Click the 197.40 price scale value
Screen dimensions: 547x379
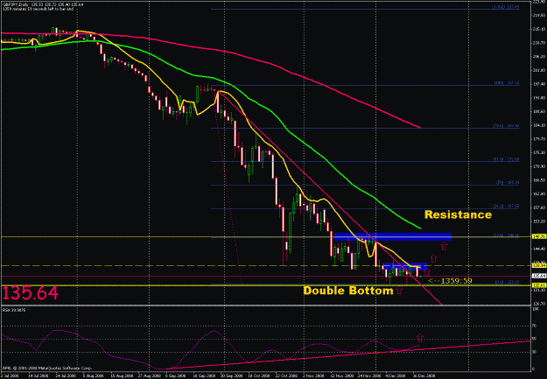pos(538,84)
